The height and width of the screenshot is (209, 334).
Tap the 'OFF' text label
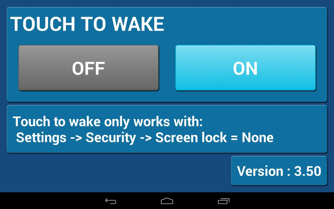[88, 68]
